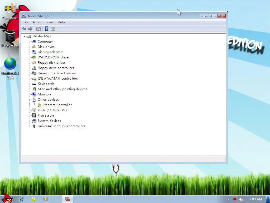Expand the Computer node arrow
The height and width of the screenshot is (203, 270).
click(x=30, y=41)
